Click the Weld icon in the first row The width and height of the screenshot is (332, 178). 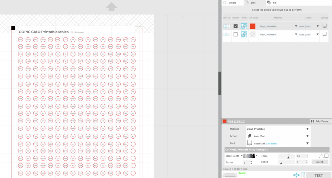point(244,26)
